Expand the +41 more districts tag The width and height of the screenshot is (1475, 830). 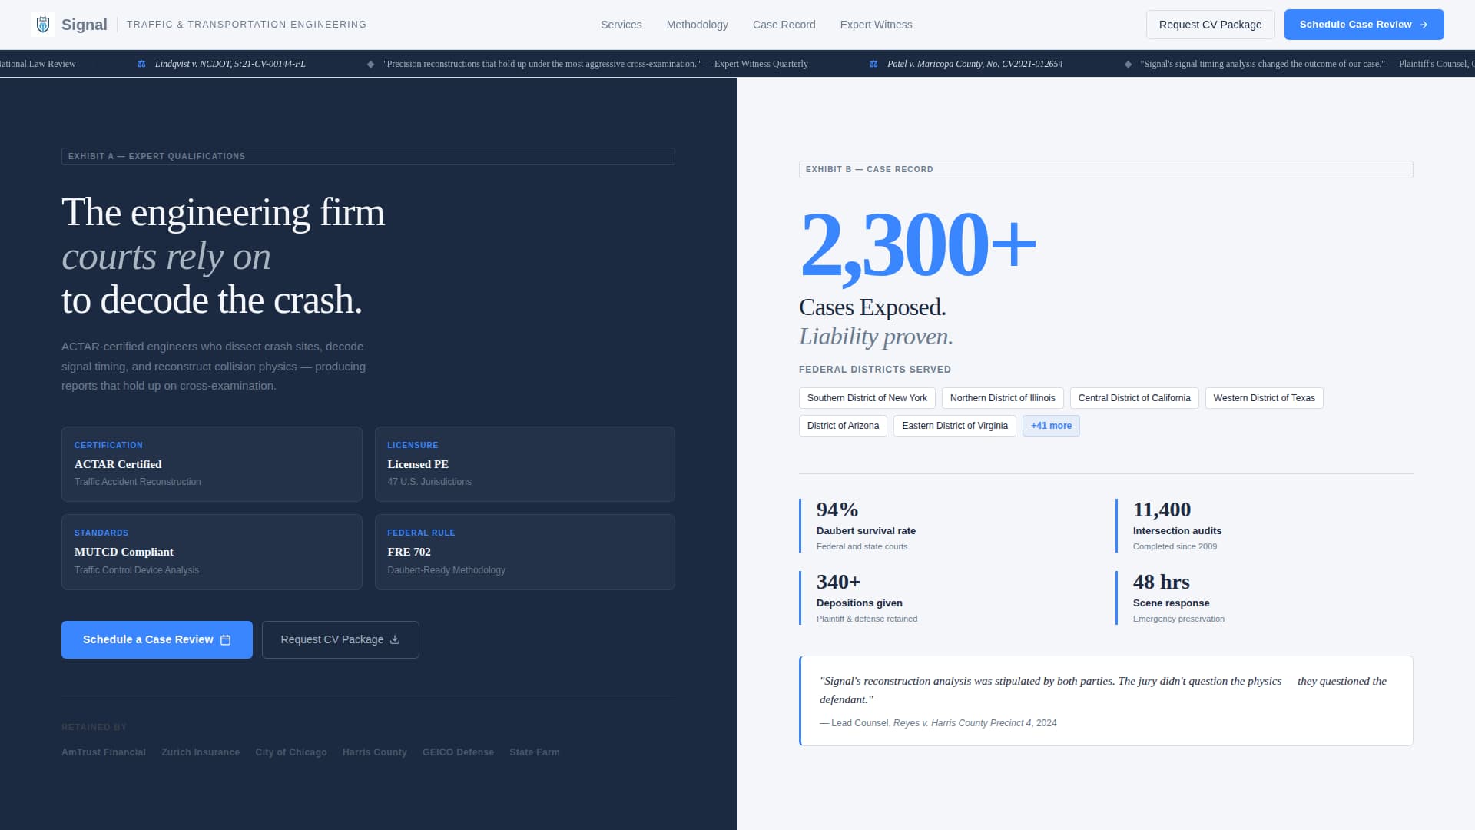[x=1051, y=426]
